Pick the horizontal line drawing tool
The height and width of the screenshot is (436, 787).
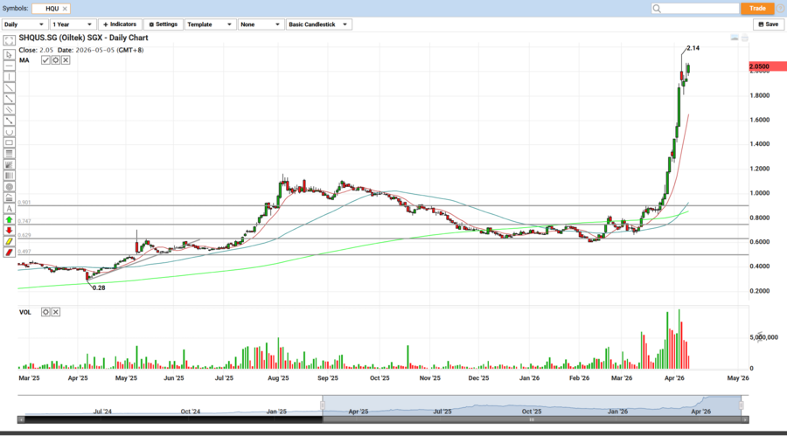9,66
